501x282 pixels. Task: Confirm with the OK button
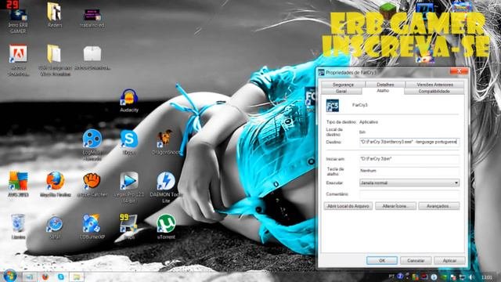click(382, 261)
